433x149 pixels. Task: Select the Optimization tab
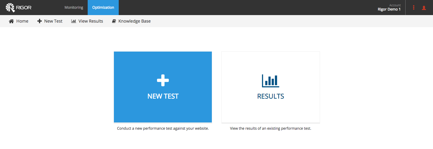pyautogui.click(x=103, y=8)
